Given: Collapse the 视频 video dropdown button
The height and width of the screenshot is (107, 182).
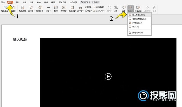Looking at the screenshot, I should click(x=131, y=9).
